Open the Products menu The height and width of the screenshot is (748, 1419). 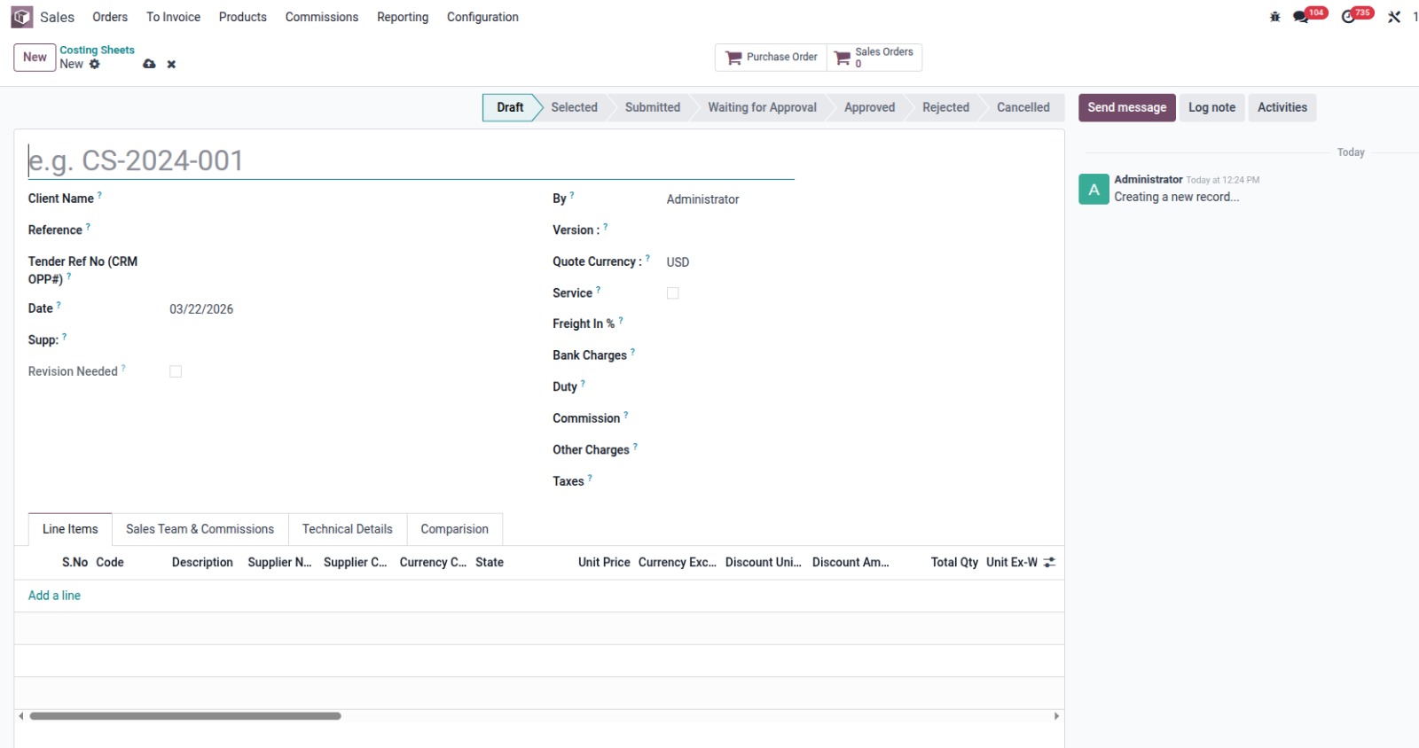point(243,17)
